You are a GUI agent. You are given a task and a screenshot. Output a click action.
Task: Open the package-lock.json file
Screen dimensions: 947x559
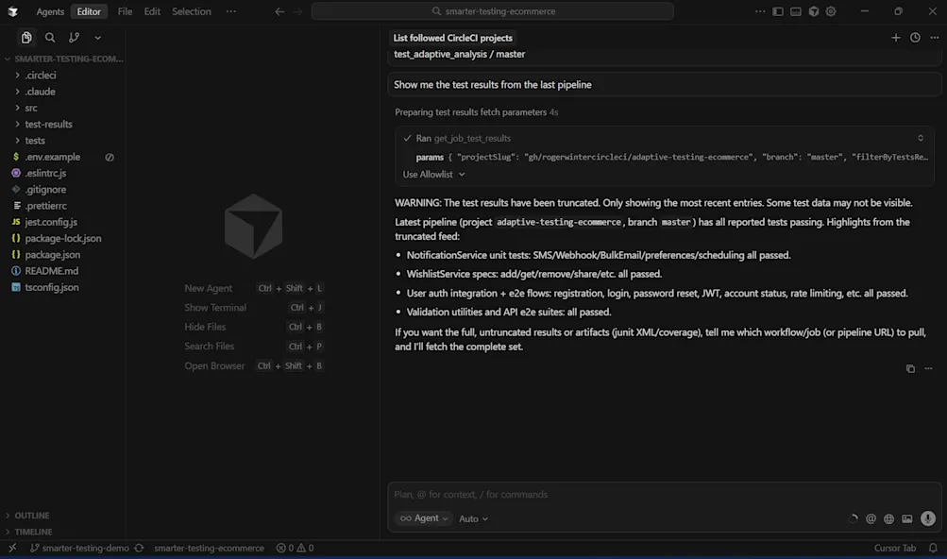pyautogui.click(x=63, y=238)
